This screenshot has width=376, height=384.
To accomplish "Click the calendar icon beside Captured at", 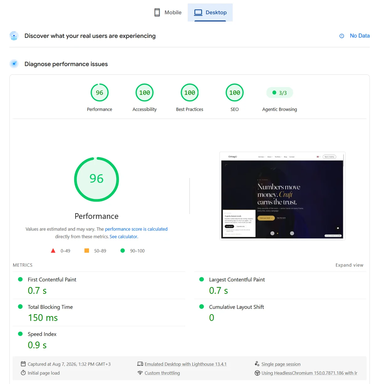I will pyautogui.click(x=23, y=364).
